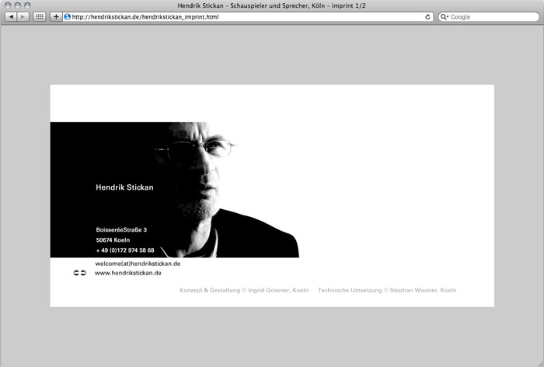Image resolution: width=544 pixels, height=367 pixels.
Task: Click the browser forward arrow button
Action: 23,16
